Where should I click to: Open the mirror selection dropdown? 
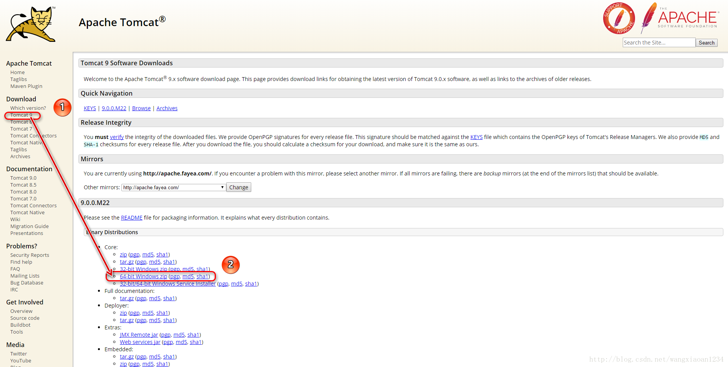174,187
